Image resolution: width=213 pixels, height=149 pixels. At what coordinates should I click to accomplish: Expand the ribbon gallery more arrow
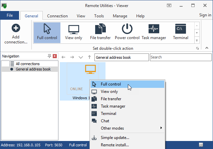click(197, 40)
